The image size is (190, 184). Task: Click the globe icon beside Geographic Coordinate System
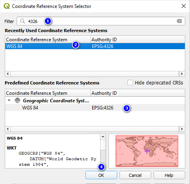click(17, 100)
